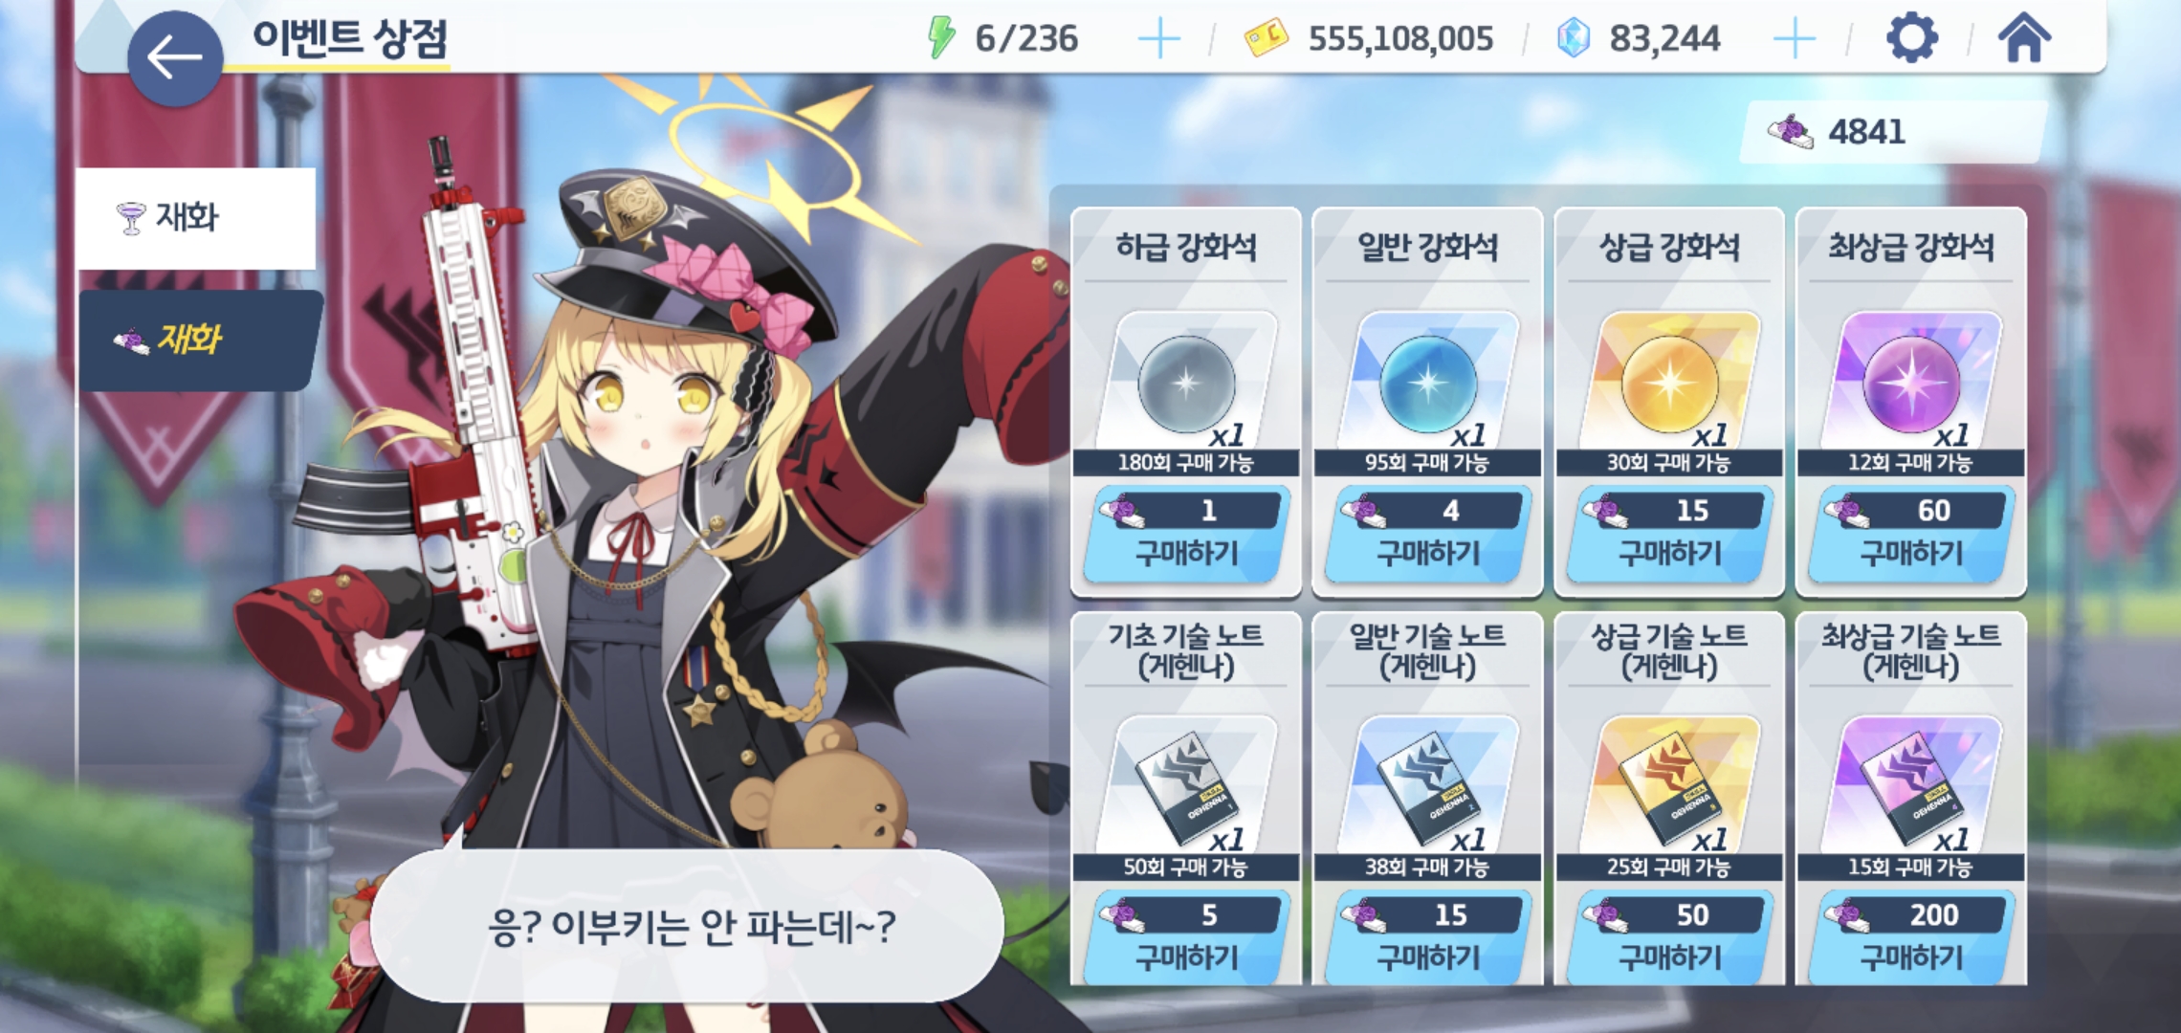Switch to the dark 재화 shoe tab
2181x1033 pixels.
(x=199, y=340)
